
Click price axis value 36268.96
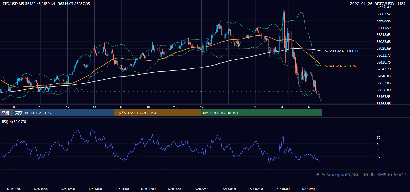(384, 104)
